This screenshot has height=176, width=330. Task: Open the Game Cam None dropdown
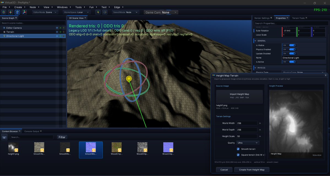click(x=161, y=12)
